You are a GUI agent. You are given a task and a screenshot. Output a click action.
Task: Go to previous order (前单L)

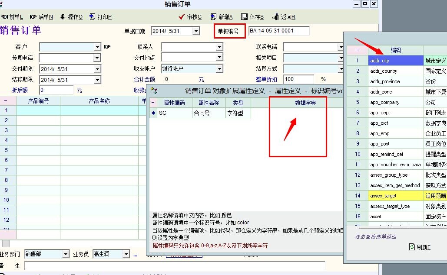[12, 17]
